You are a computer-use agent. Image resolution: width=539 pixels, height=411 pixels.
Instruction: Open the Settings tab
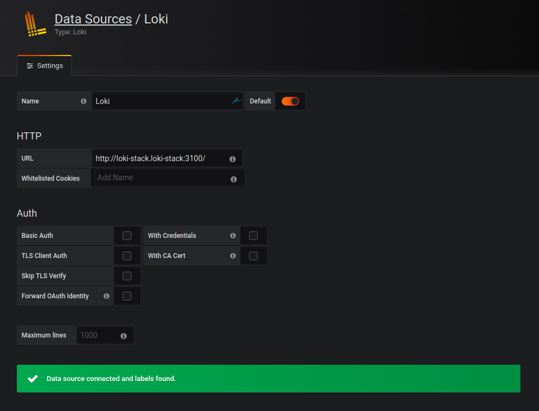[45, 66]
